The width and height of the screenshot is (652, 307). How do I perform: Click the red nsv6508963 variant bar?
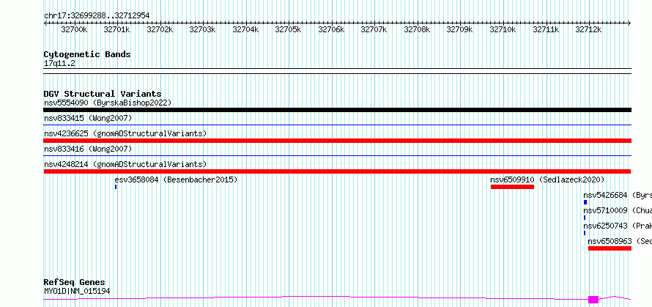coord(610,248)
